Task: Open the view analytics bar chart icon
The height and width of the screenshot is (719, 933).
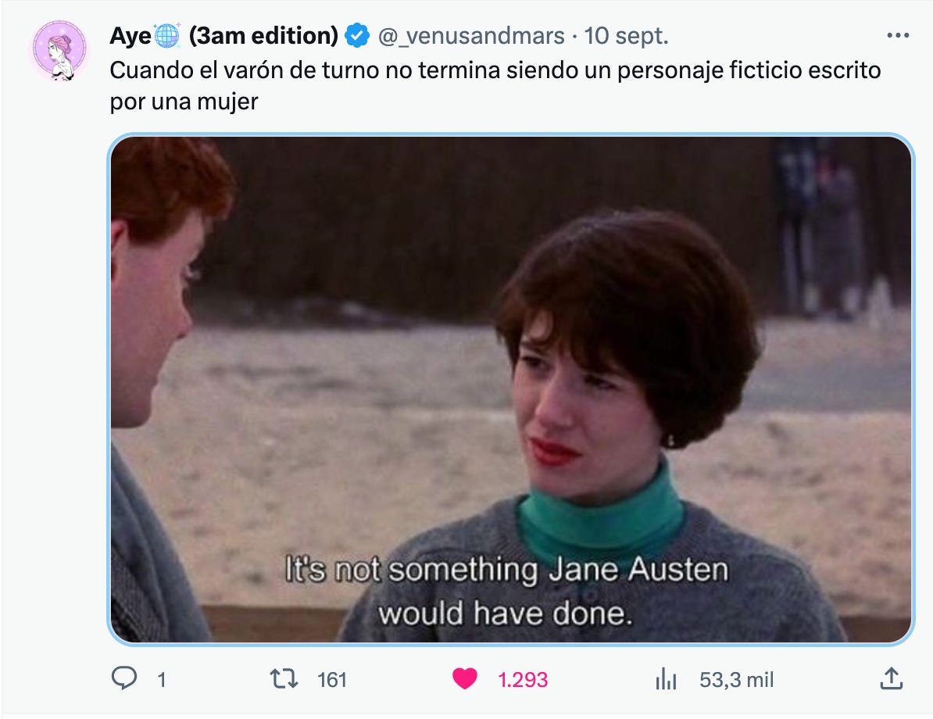Action: [666, 678]
